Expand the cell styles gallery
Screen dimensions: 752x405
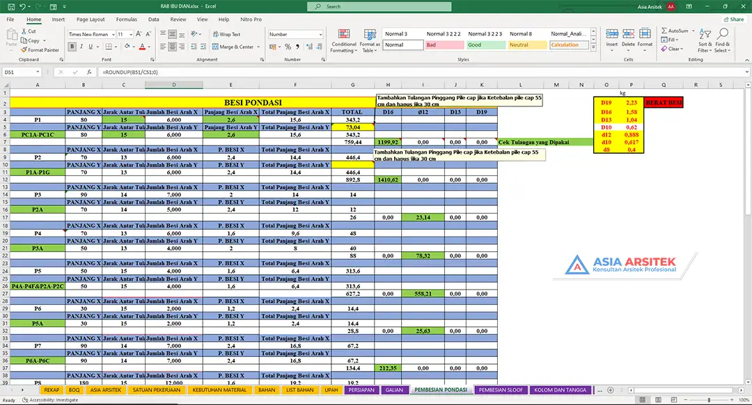click(594, 47)
